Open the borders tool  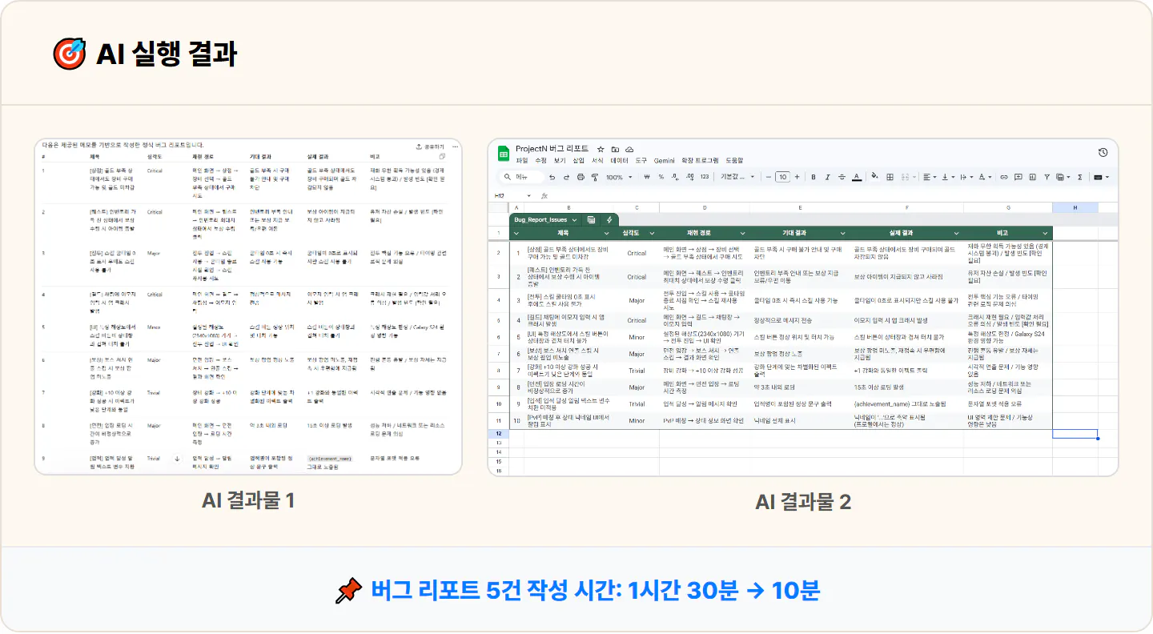pyautogui.click(x=889, y=177)
